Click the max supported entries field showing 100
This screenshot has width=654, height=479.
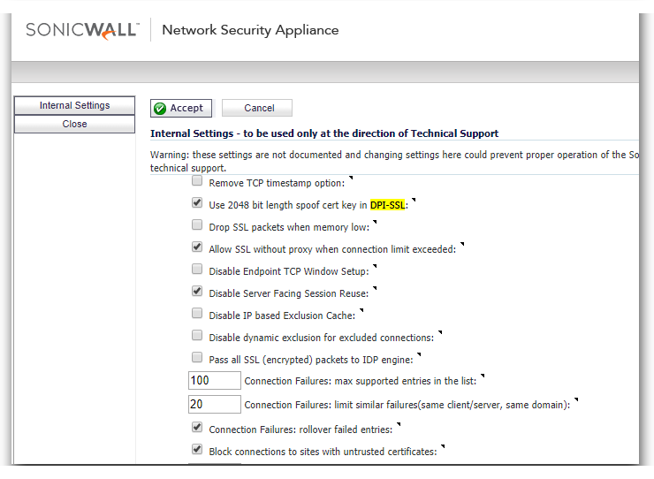coord(215,381)
